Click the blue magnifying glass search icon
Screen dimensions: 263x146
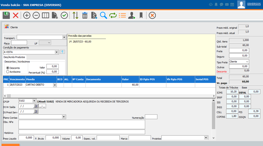103,15
